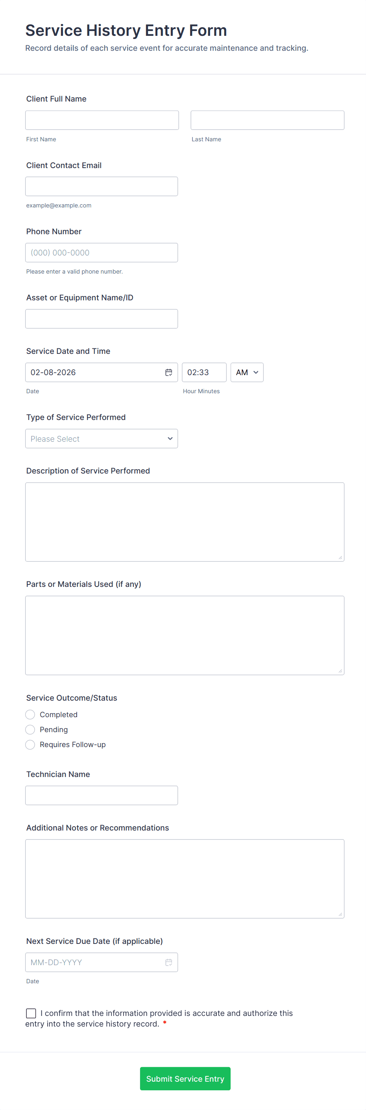366x1110 pixels.
Task: Click the Parts or Materials Used textarea
Action: point(184,635)
